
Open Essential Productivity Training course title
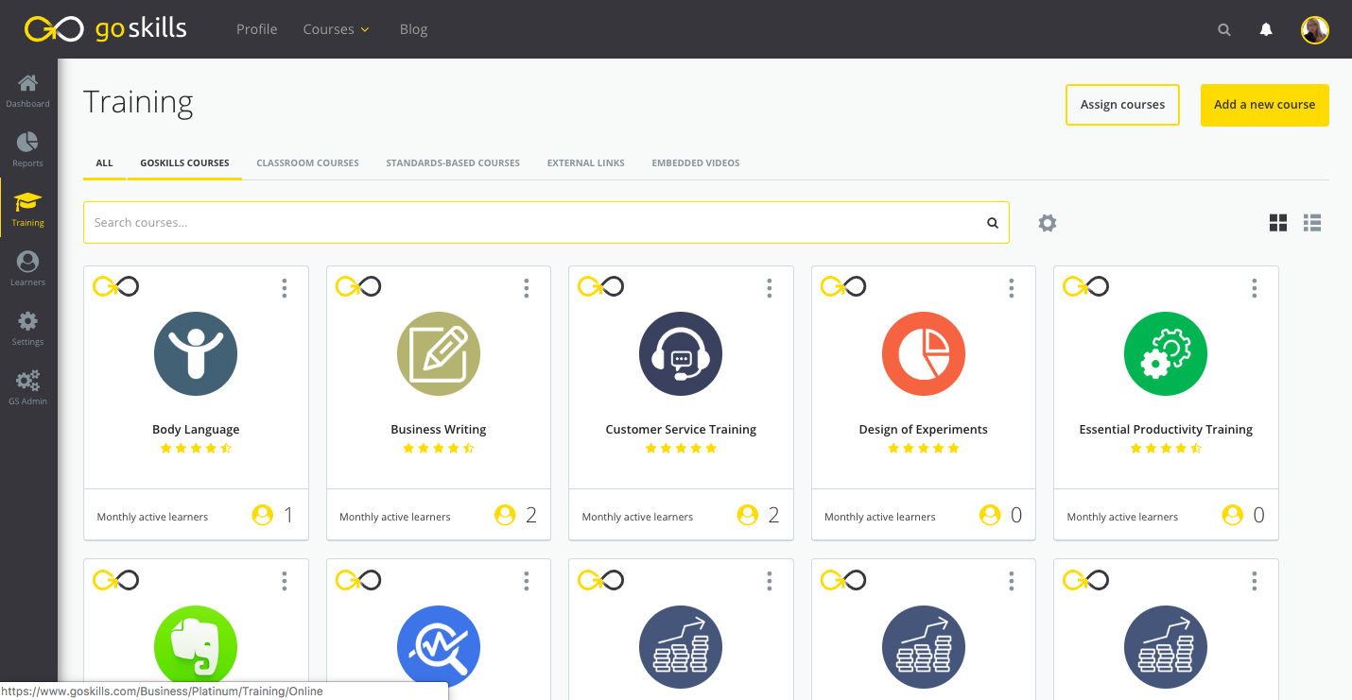tap(1166, 429)
